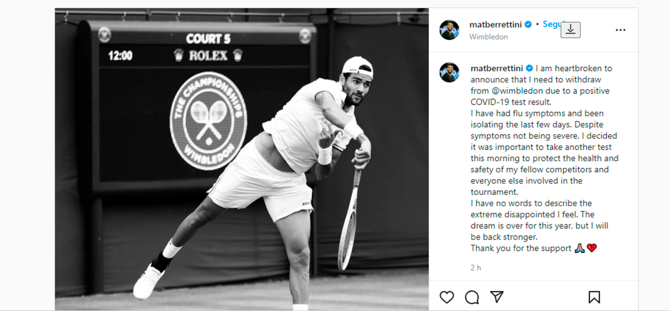Click the praying hands emoji in caption
Viewport: 670px width, 311px height.
[x=580, y=248]
